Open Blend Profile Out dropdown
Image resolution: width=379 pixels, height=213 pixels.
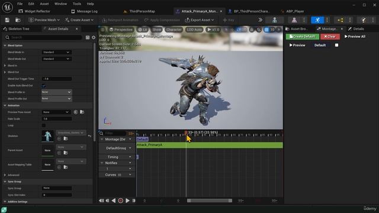click(57, 99)
